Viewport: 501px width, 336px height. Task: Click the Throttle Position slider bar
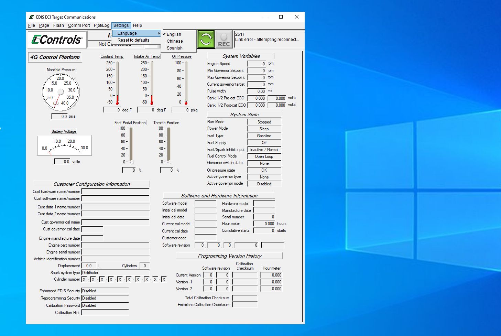point(169,144)
